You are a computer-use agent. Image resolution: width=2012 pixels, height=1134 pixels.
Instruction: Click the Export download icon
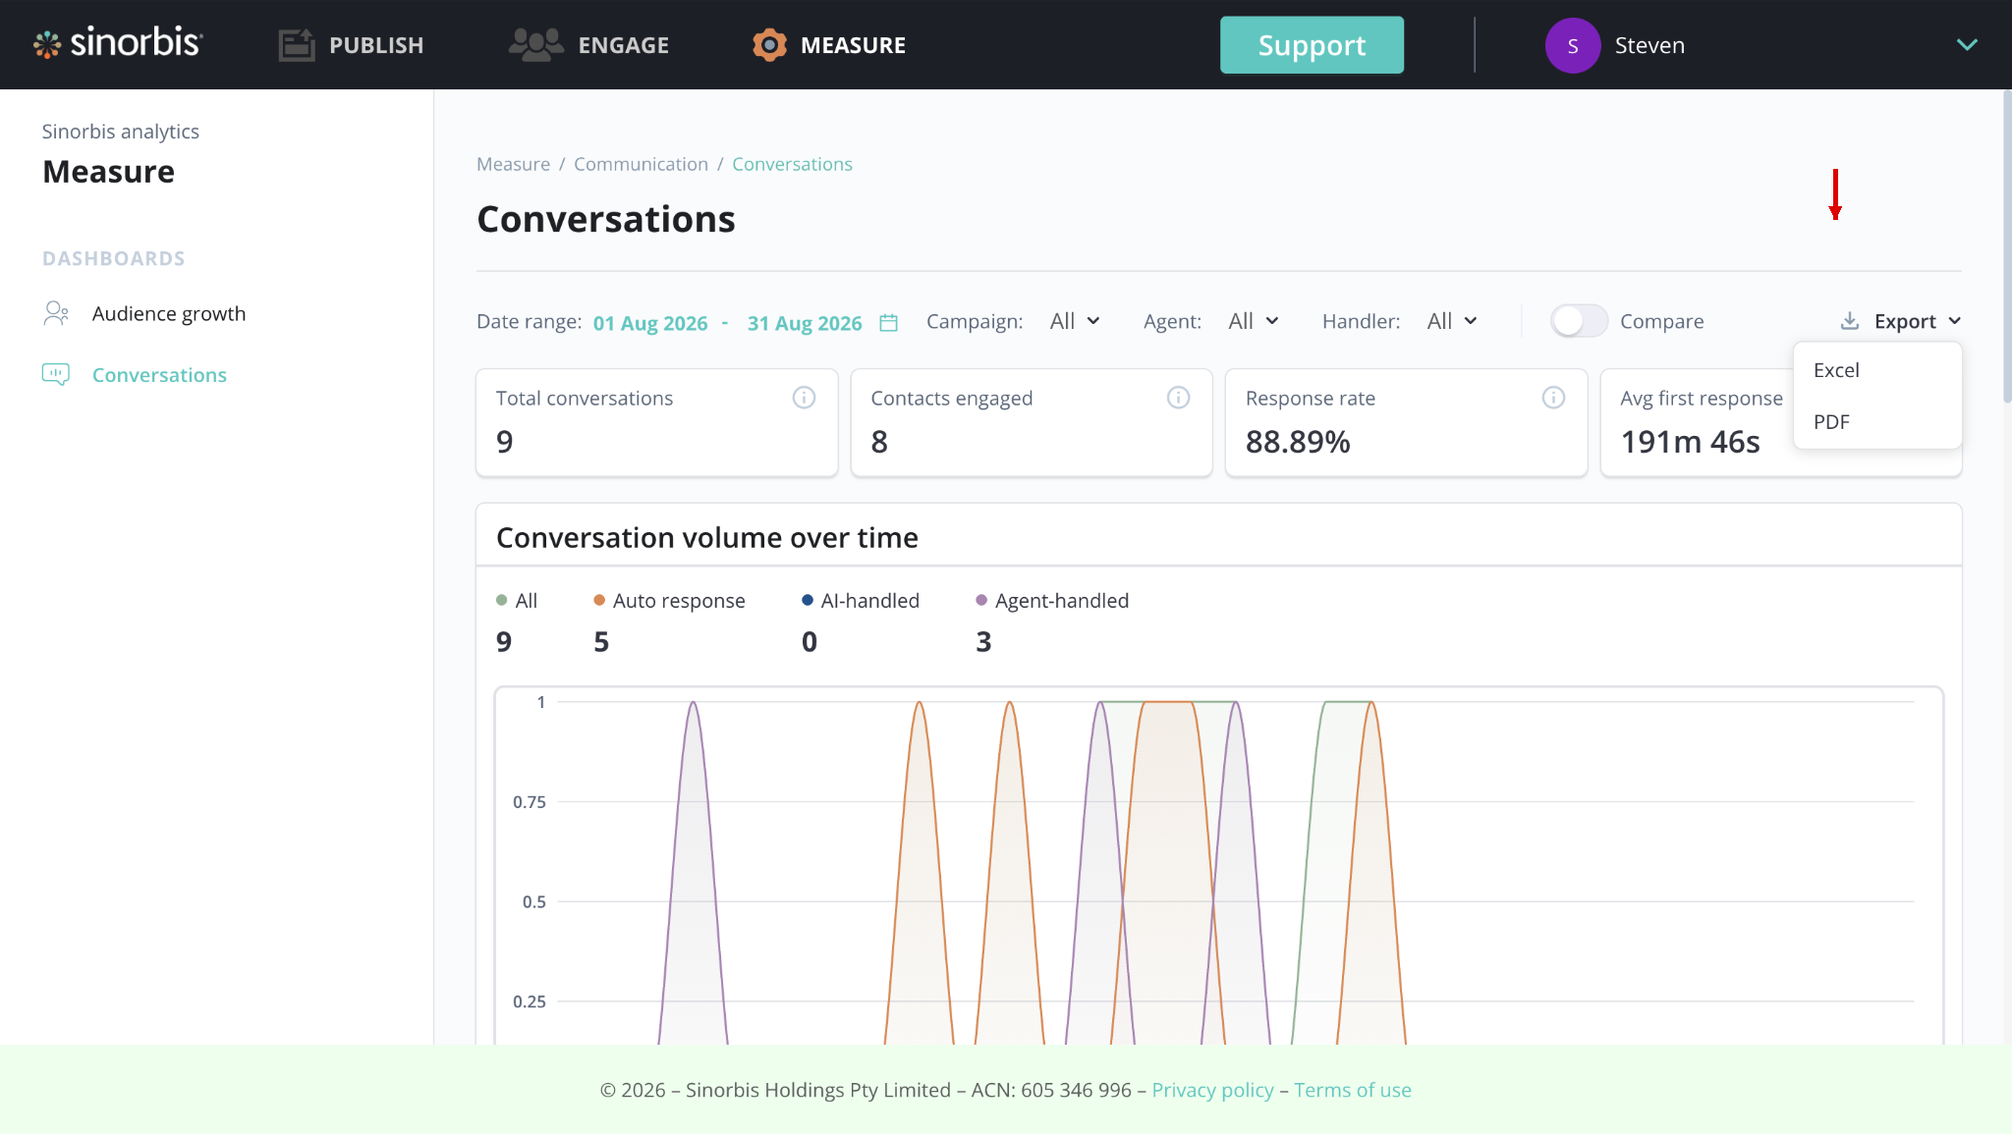coord(1849,321)
